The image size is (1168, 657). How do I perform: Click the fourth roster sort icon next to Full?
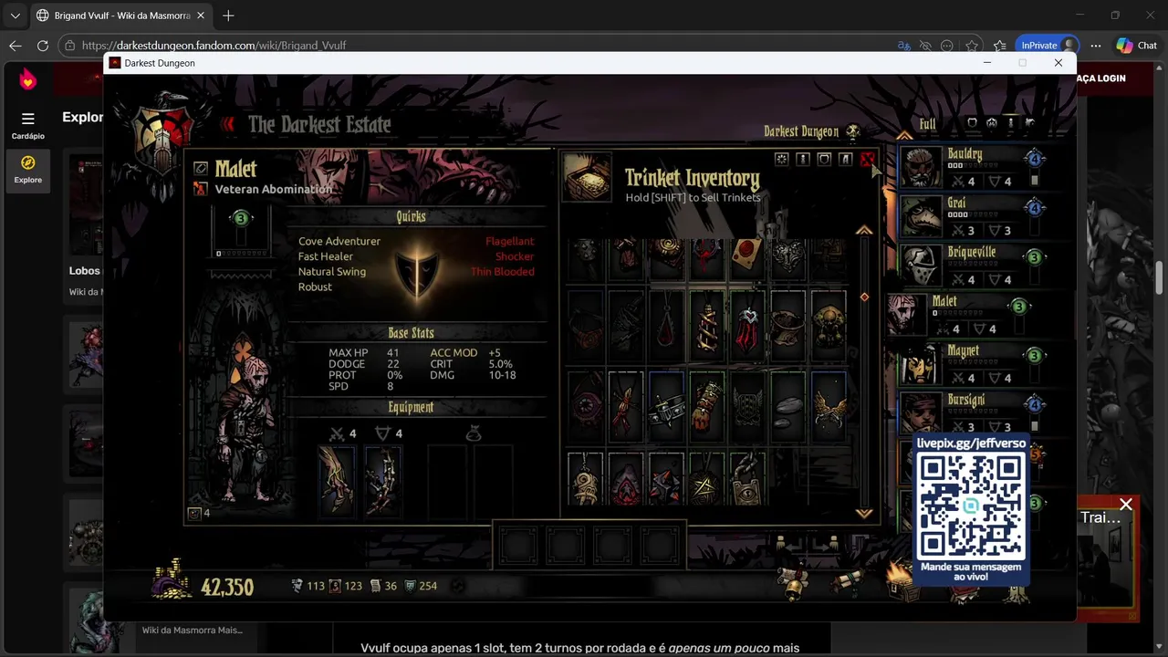coord(1030,123)
